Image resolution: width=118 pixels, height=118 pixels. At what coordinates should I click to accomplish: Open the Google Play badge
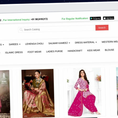point(95,18)
